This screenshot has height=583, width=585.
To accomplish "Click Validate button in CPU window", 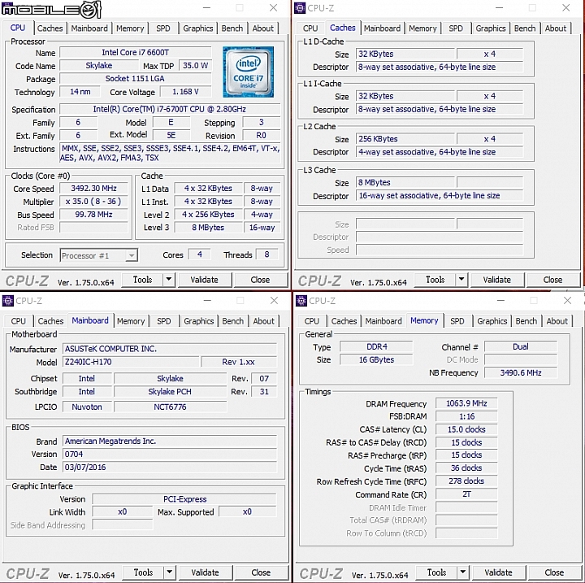I will point(205,280).
